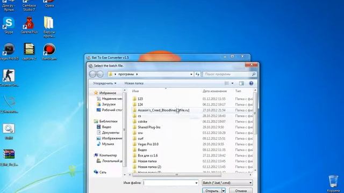The height and width of the screenshot is (193, 344).
Task: Open the Recycle Bin (Корзина)
Action: [333, 183]
